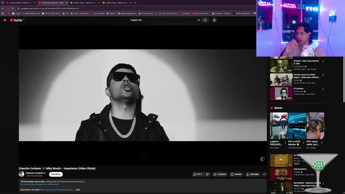Reload the page with the refresh icon

tap(12, 8)
